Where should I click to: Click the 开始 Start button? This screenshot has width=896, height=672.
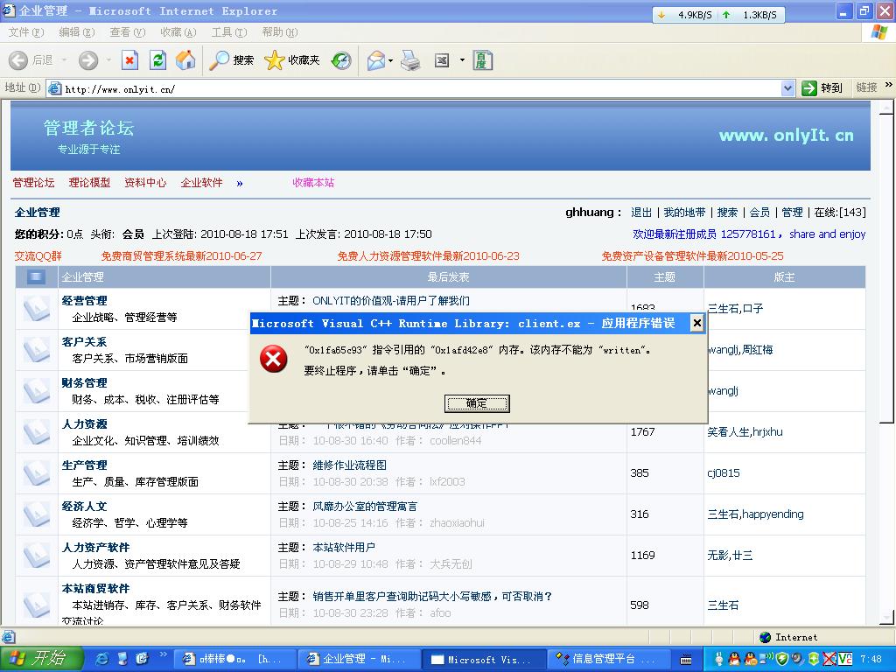click(41, 659)
